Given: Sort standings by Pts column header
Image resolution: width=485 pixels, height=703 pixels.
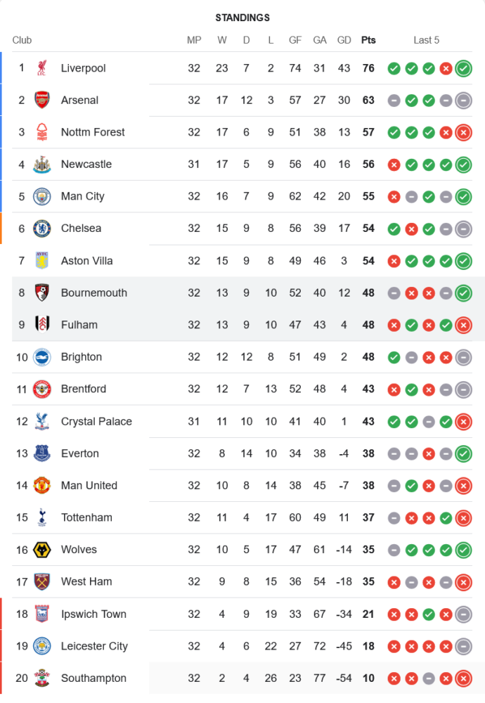Looking at the screenshot, I should (x=368, y=40).
